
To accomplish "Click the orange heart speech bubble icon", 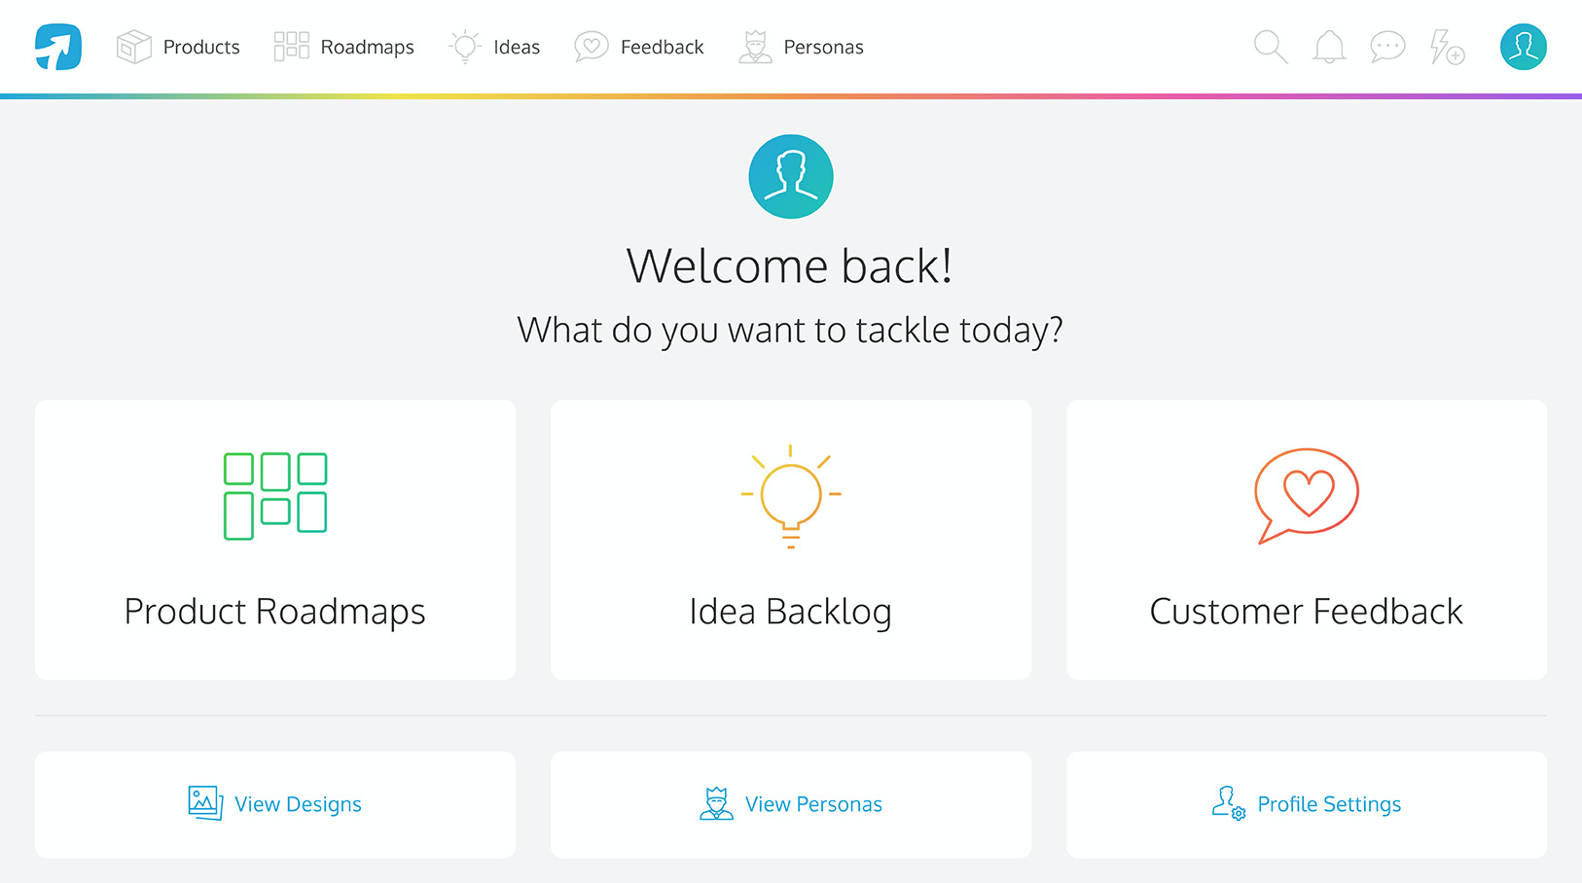I will click(1307, 496).
